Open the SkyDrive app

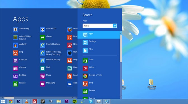pyautogui.click(x=72, y=84)
